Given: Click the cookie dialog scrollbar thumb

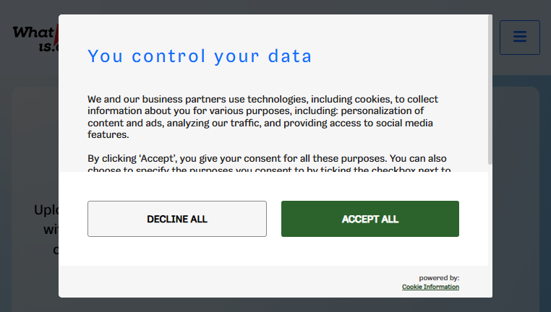Looking at the screenshot, I should coord(490,90).
